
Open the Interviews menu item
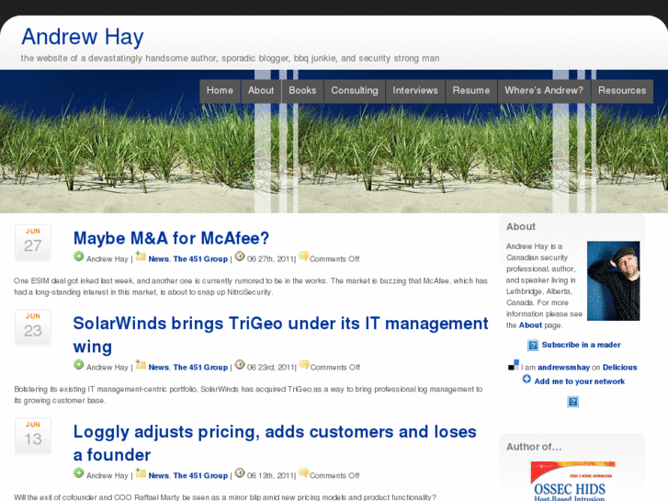(x=415, y=91)
